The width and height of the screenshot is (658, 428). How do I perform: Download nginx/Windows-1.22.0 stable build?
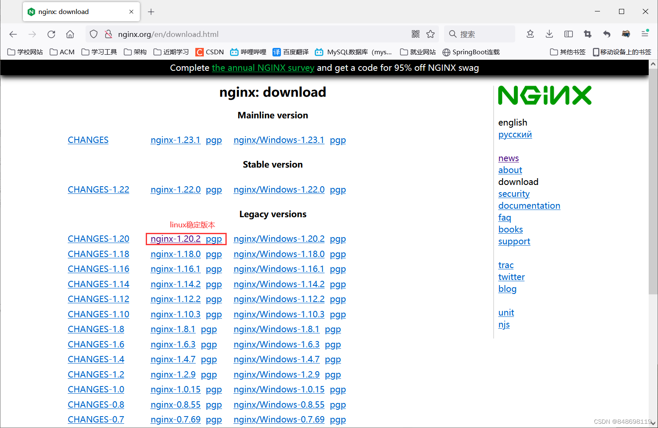279,190
